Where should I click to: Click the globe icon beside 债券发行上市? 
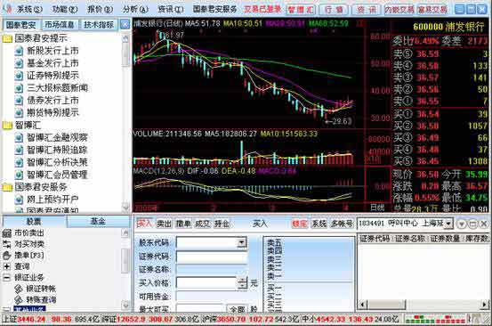tap(19, 101)
